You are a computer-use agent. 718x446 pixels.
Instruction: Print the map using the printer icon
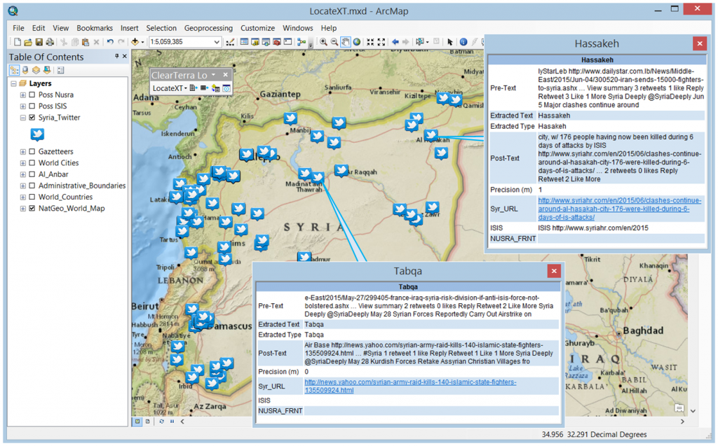coord(50,42)
